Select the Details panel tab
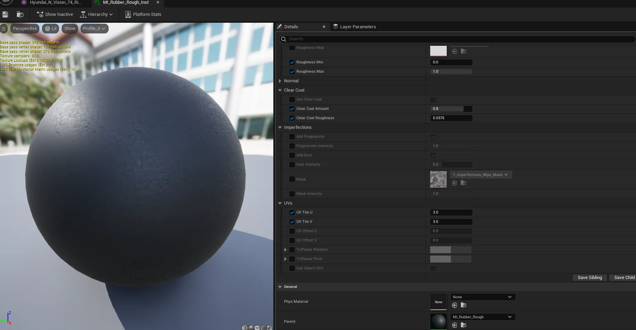The width and height of the screenshot is (636, 330). (291, 27)
